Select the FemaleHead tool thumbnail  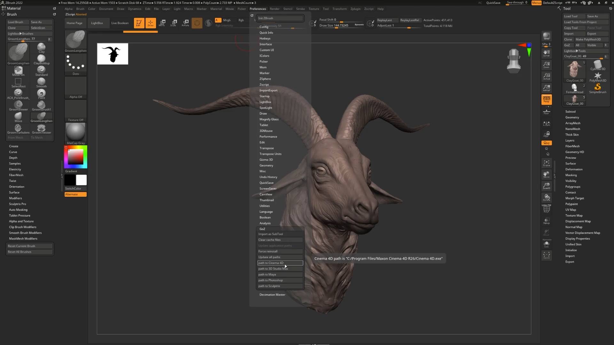[574, 88]
